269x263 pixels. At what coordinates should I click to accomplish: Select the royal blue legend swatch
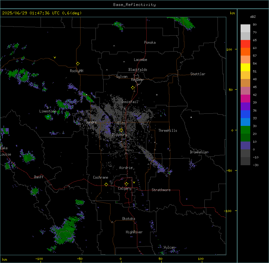tap(245, 114)
